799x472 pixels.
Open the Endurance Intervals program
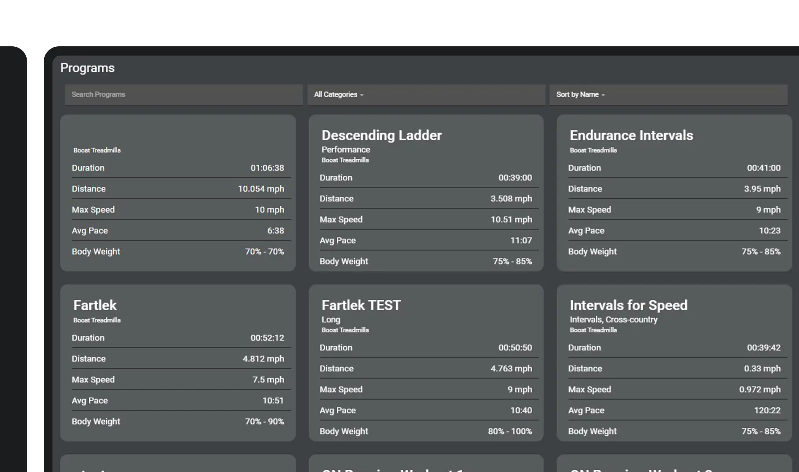(631, 135)
